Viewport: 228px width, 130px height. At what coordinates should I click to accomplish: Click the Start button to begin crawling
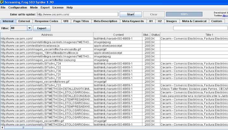130,14
